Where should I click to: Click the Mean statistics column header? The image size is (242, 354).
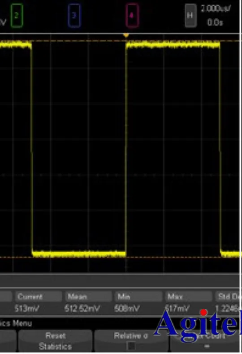[x=77, y=297]
